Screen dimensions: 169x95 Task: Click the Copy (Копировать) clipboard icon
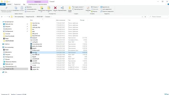pyautogui.click(x=16, y=8)
